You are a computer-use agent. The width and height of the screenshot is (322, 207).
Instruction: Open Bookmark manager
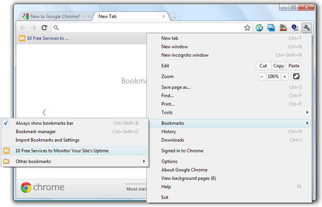74,132
